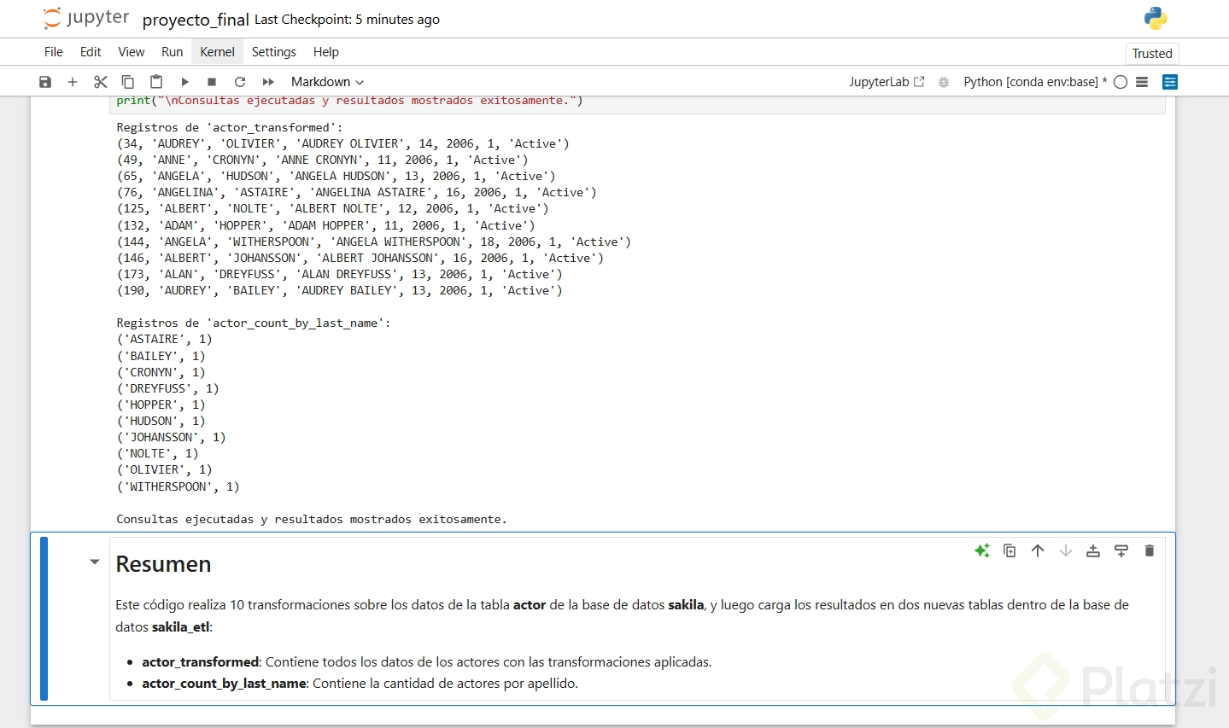
Task: Click the count row ('HUDSON', 1)
Action: [x=161, y=422]
